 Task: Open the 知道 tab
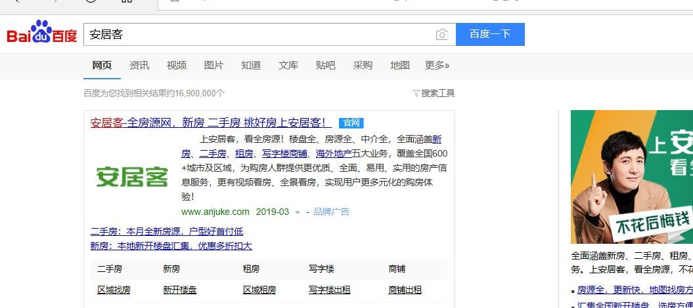click(x=251, y=66)
